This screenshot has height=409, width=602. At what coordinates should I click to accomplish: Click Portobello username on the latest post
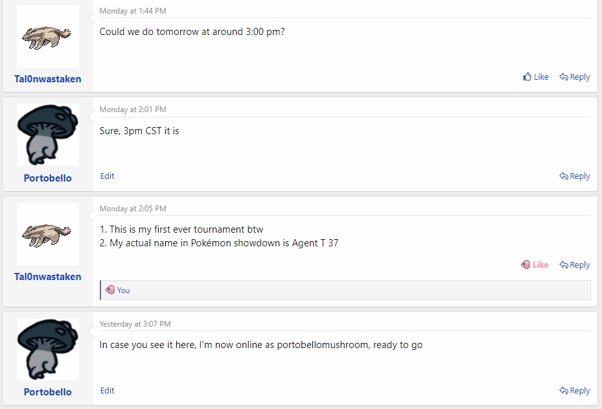(47, 392)
